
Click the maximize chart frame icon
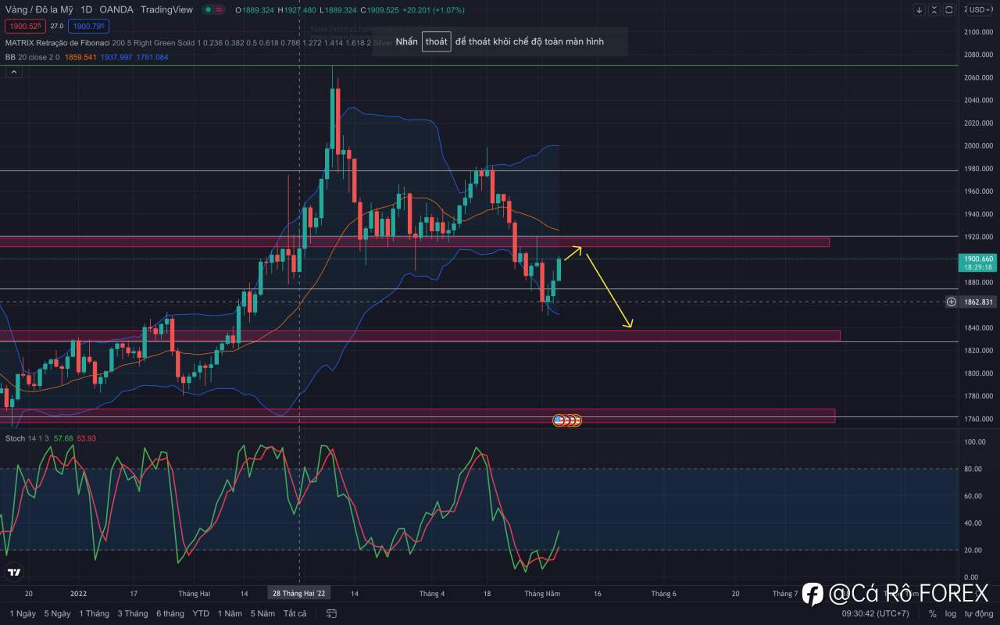pyautogui.click(x=949, y=10)
